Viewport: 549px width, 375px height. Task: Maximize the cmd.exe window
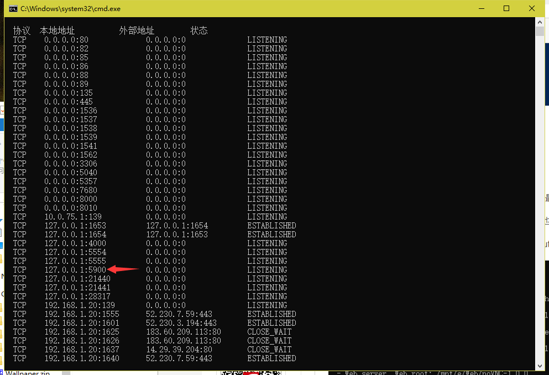tap(506, 8)
